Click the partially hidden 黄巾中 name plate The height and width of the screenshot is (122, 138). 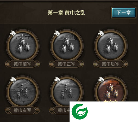pos(59,110)
